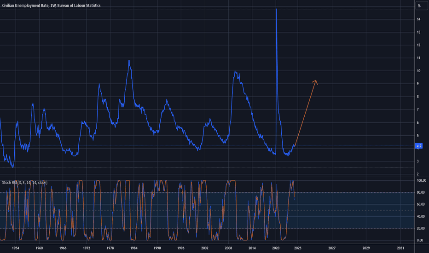Open the Stoch RSI indicator legend label
Viewport: 429px width, 253px height.
click(x=24, y=183)
